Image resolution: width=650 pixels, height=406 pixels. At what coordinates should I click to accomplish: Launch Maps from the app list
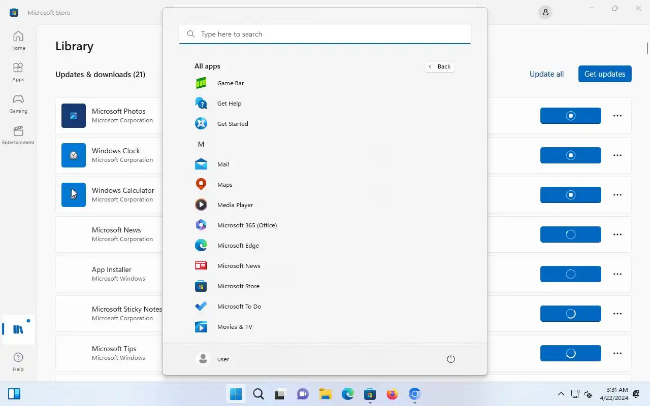pos(324,185)
